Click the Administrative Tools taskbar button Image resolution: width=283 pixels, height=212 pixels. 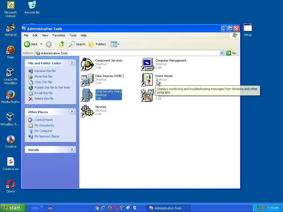[168, 208]
